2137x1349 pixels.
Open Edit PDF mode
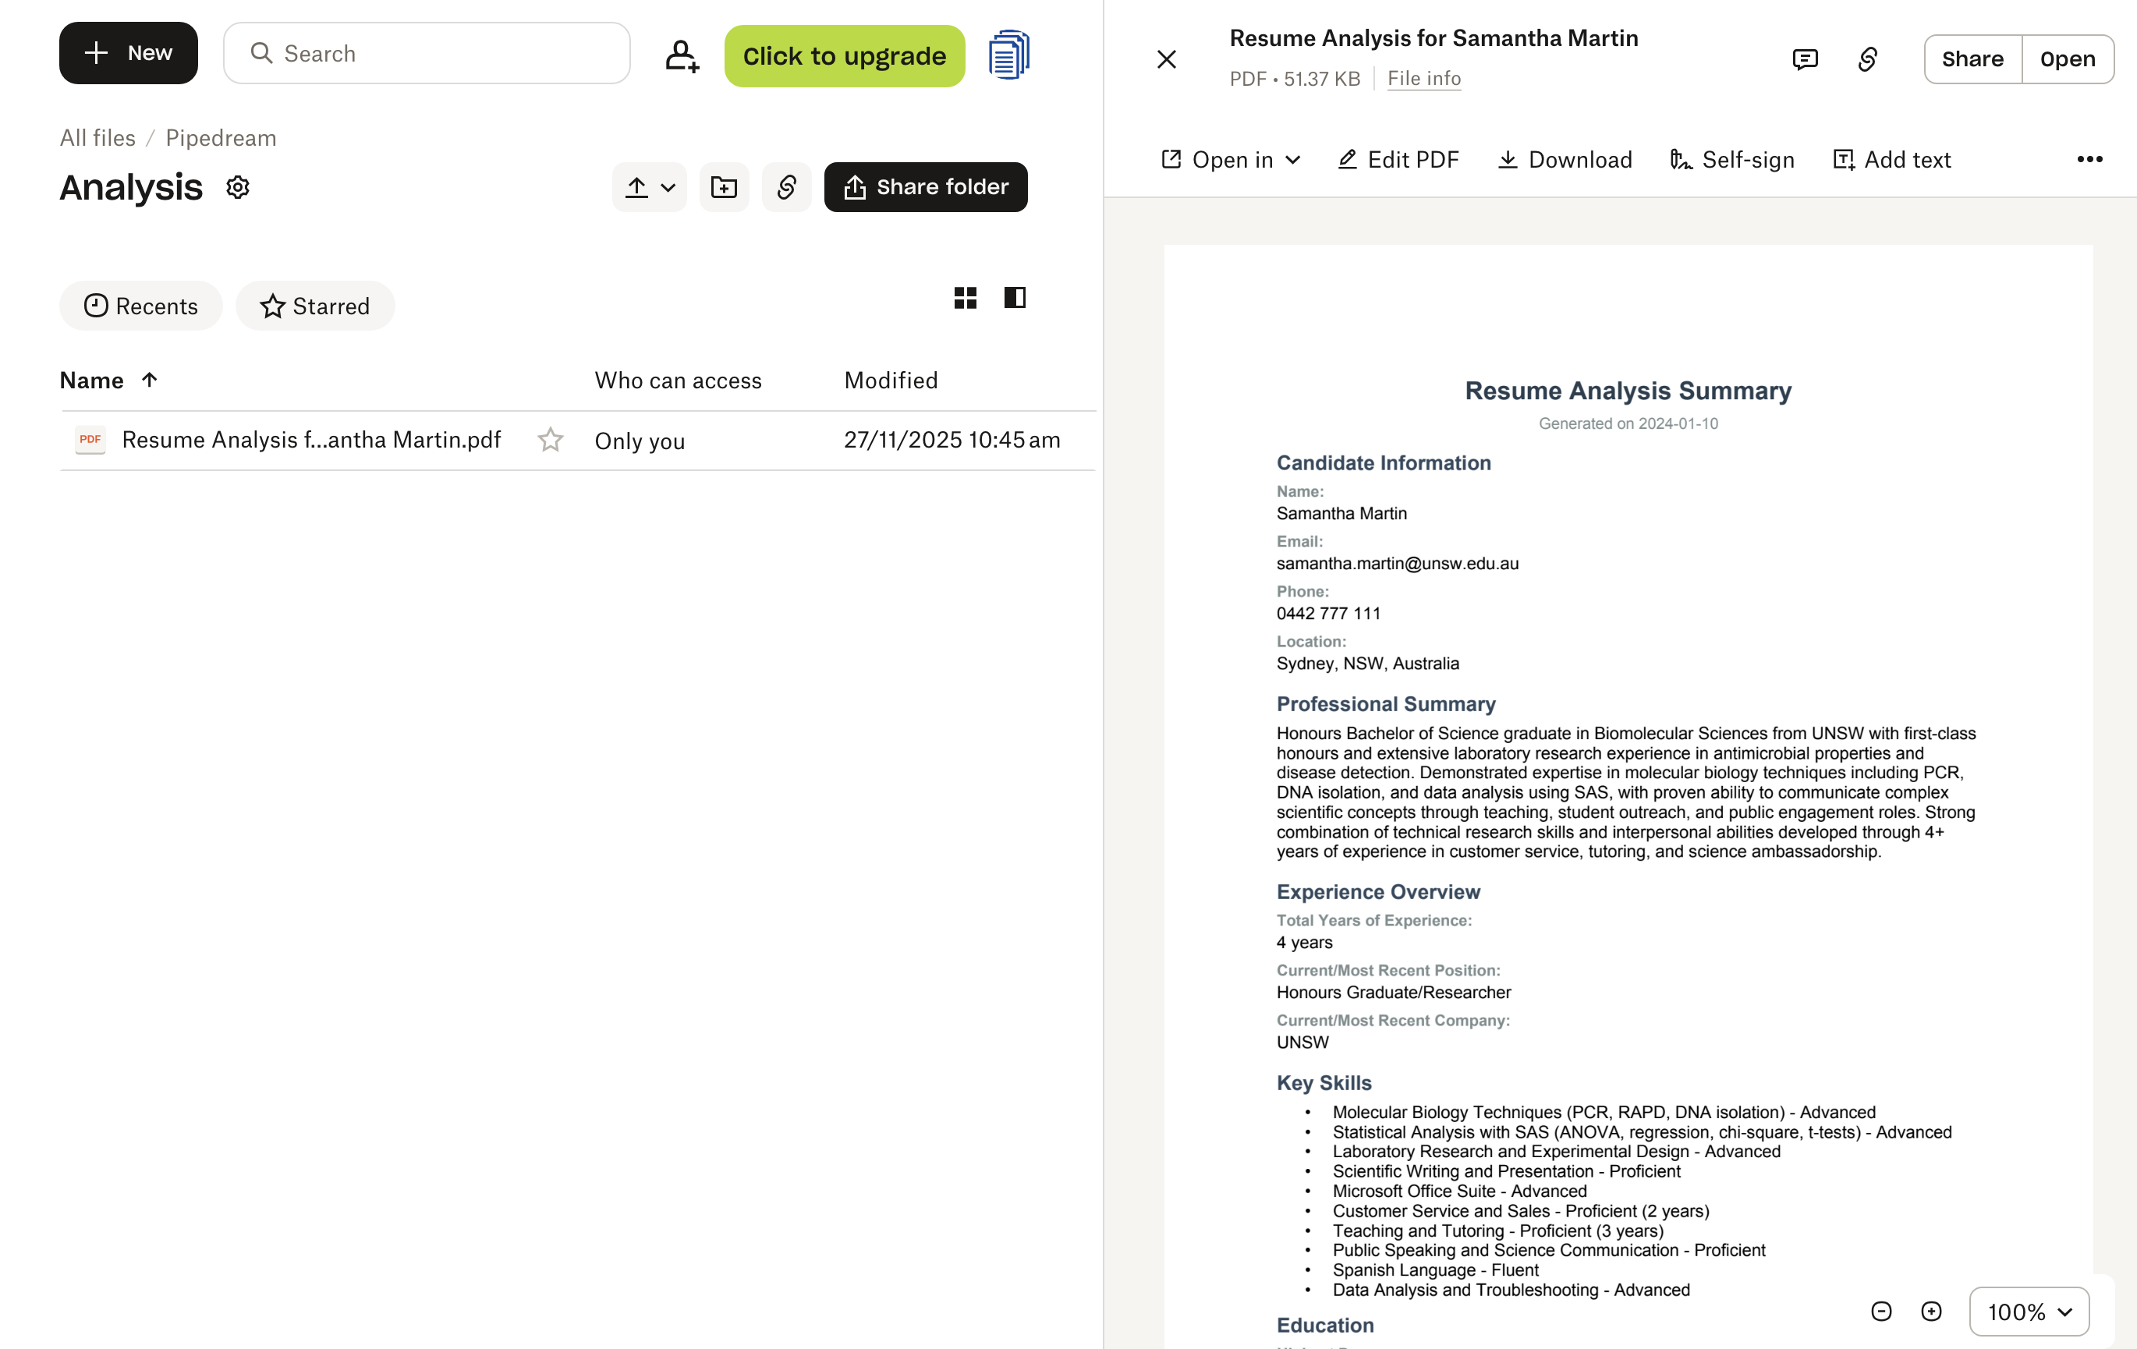pos(1398,160)
